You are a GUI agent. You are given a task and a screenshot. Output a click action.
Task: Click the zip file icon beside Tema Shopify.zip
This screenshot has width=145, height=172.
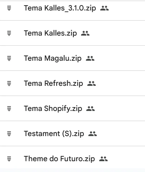point(9,109)
